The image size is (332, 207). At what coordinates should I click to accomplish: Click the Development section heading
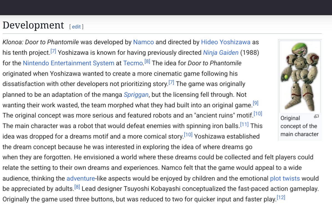coord(33,25)
